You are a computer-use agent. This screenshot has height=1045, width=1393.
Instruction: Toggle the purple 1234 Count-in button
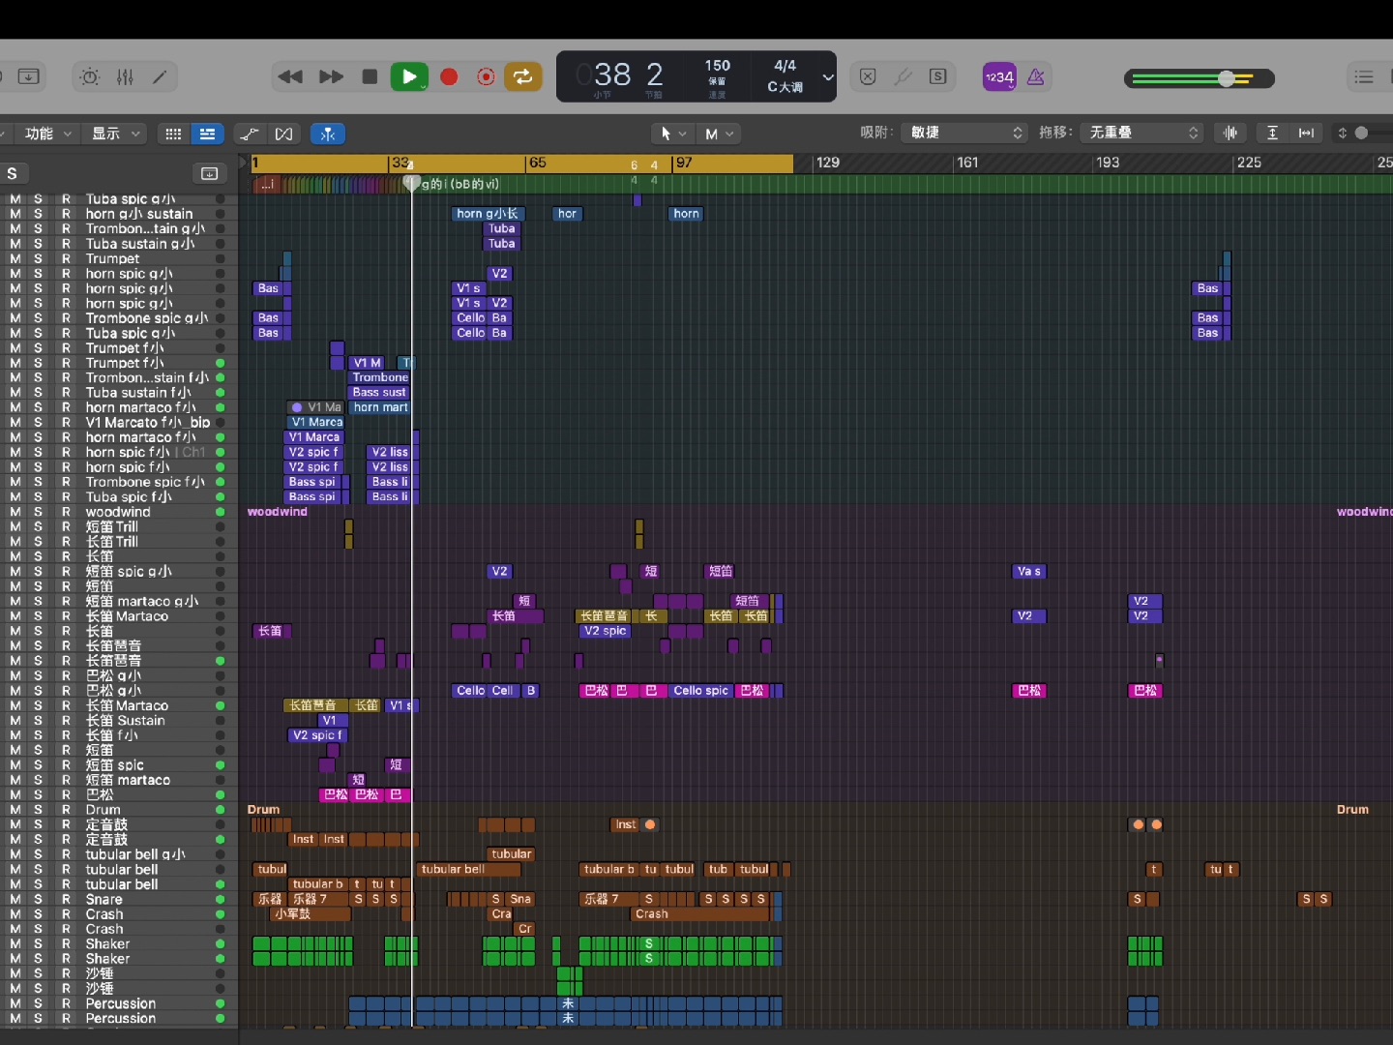click(x=999, y=76)
